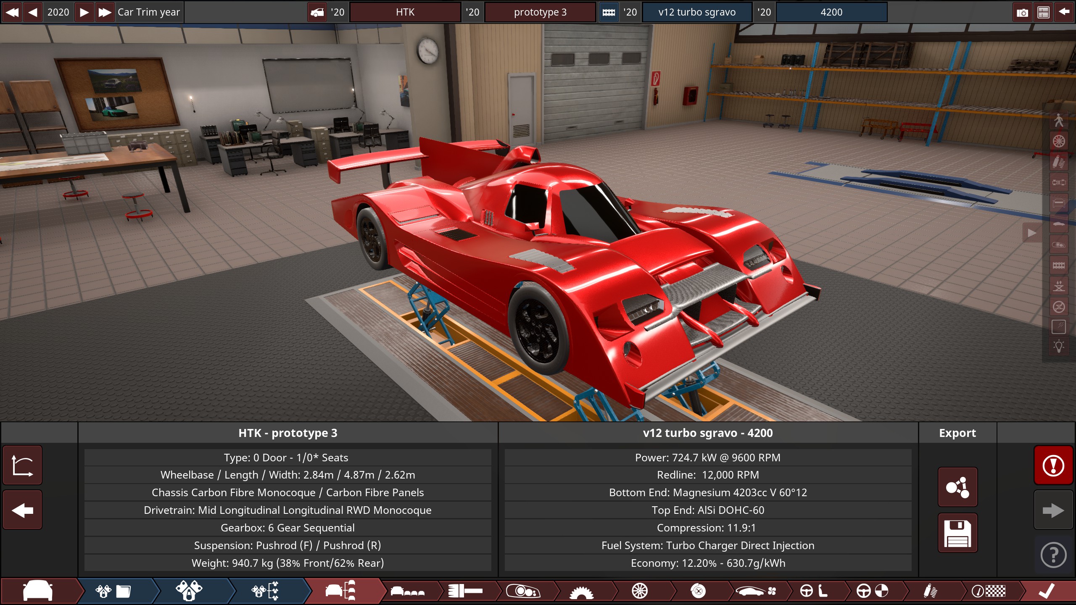Jump forward years with the double-right arrow
This screenshot has height=605, width=1076.
(x=105, y=12)
